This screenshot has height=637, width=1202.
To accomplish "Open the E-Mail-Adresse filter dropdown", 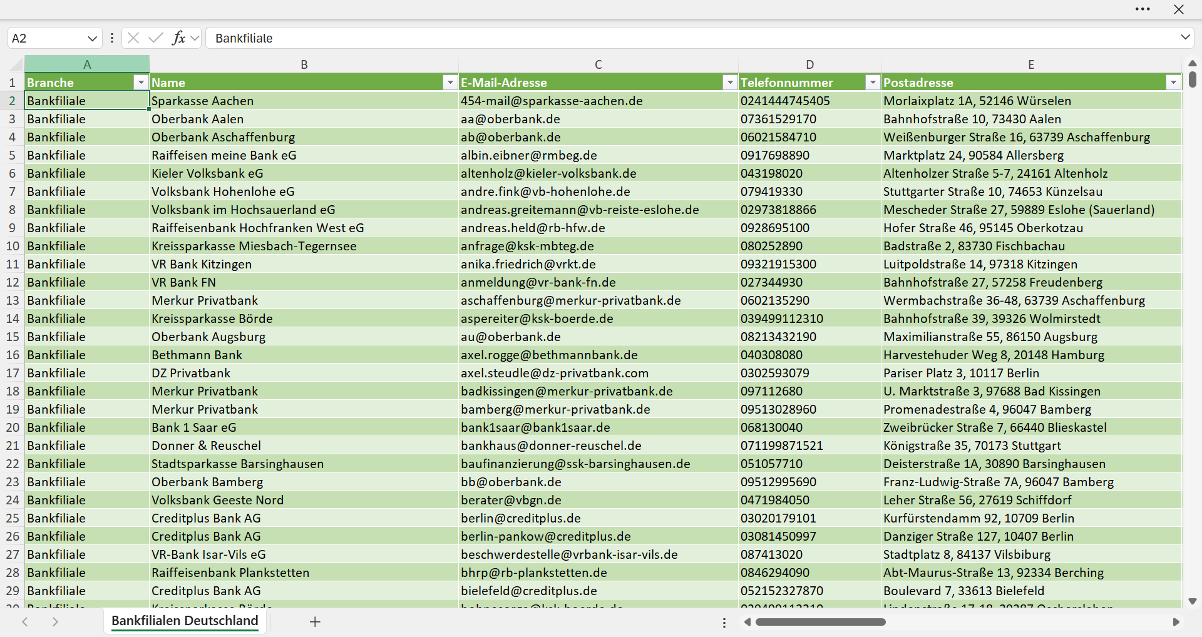I will click(730, 83).
